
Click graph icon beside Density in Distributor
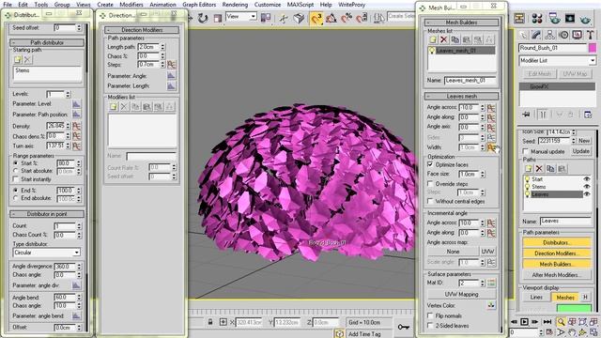(x=76, y=126)
